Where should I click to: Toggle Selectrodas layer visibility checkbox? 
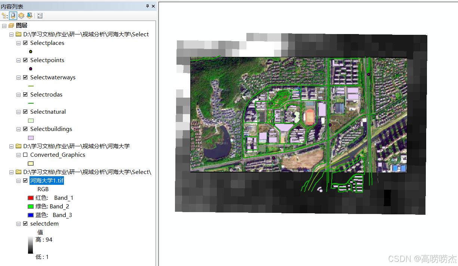[x=25, y=95]
